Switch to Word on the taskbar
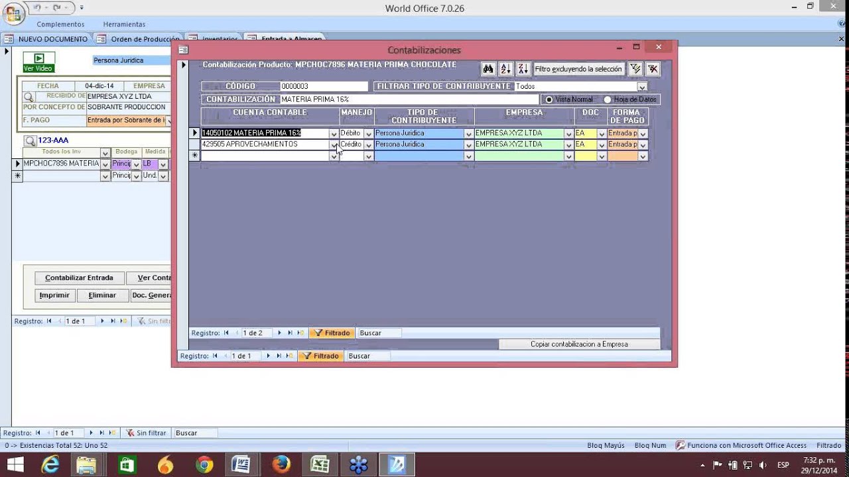 click(242, 465)
